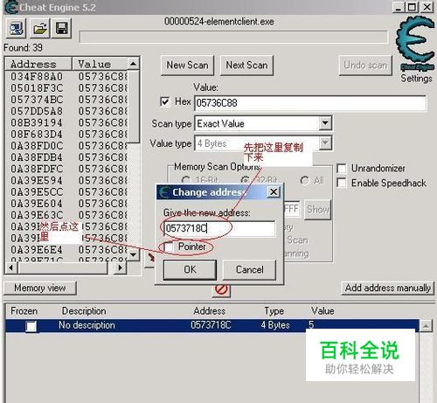Click the new address input field

(x=220, y=228)
